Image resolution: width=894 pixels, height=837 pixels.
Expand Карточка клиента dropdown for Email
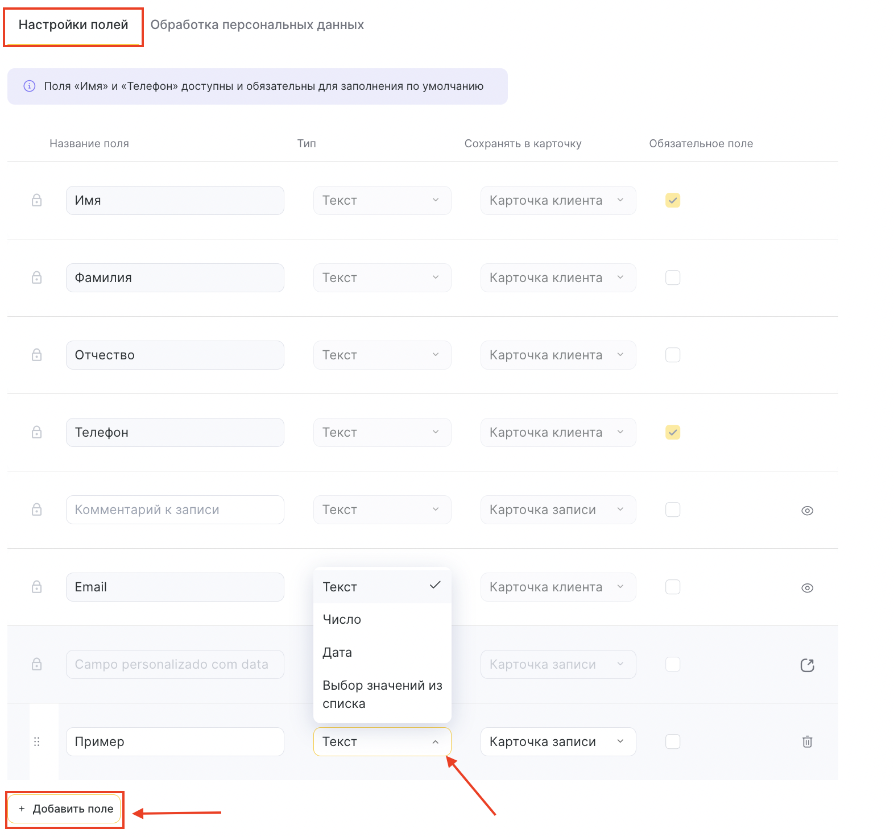tap(558, 587)
